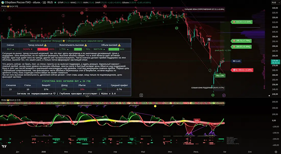The height and width of the screenshot is (154, 281).
Task: Click the 289.55 (+5.49%) target label
Action: (x=241, y=47)
